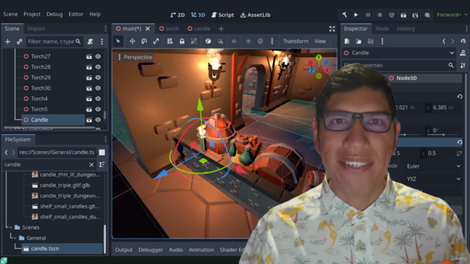
Task: Open Scene dock extra options menu
Action: pyautogui.click(x=102, y=42)
